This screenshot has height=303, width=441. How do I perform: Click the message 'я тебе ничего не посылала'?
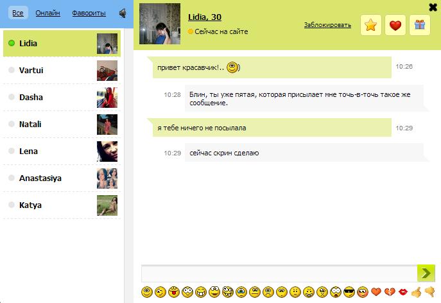point(272,128)
